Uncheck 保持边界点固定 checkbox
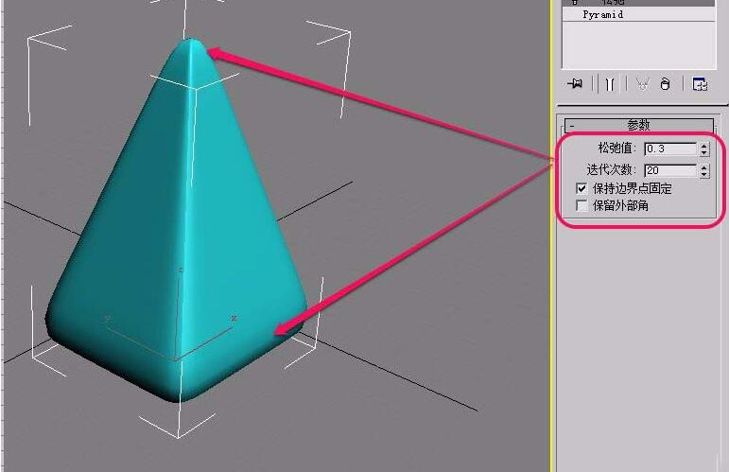Image resolution: width=729 pixels, height=472 pixels. click(581, 188)
